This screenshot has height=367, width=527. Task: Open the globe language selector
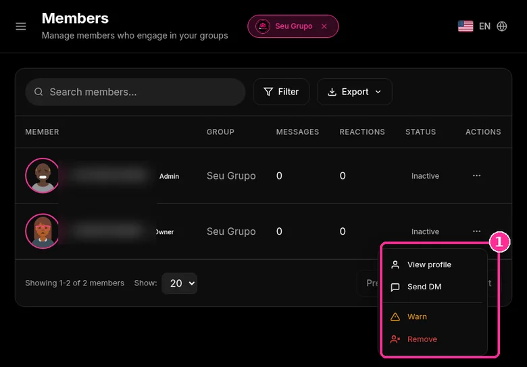(x=502, y=26)
